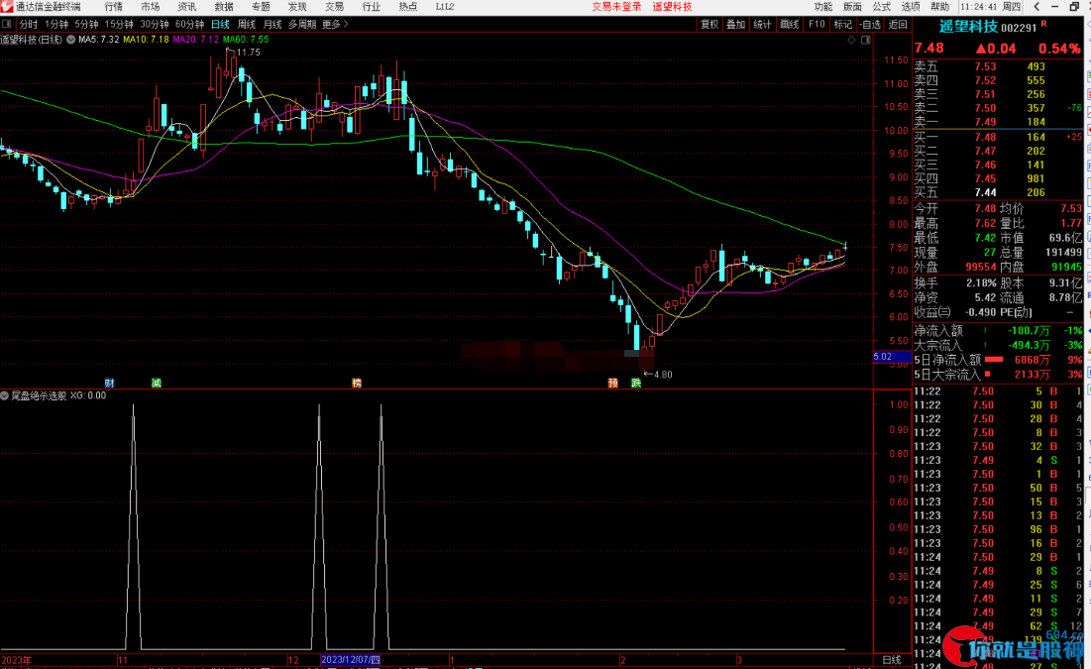Switch to the 月线 monthly tab

pyautogui.click(x=273, y=25)
